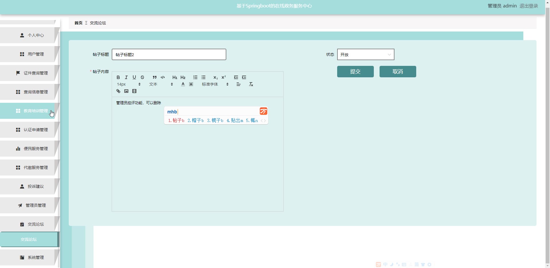This screenshot has width=550, height=268.
Task: Insert a hyperlink with the link icon
Action: point(118,91)
